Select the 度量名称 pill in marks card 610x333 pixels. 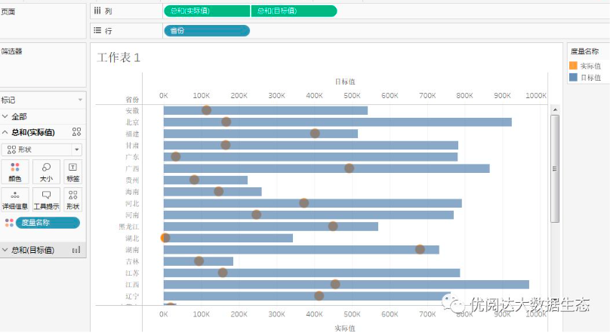(47, 223)
